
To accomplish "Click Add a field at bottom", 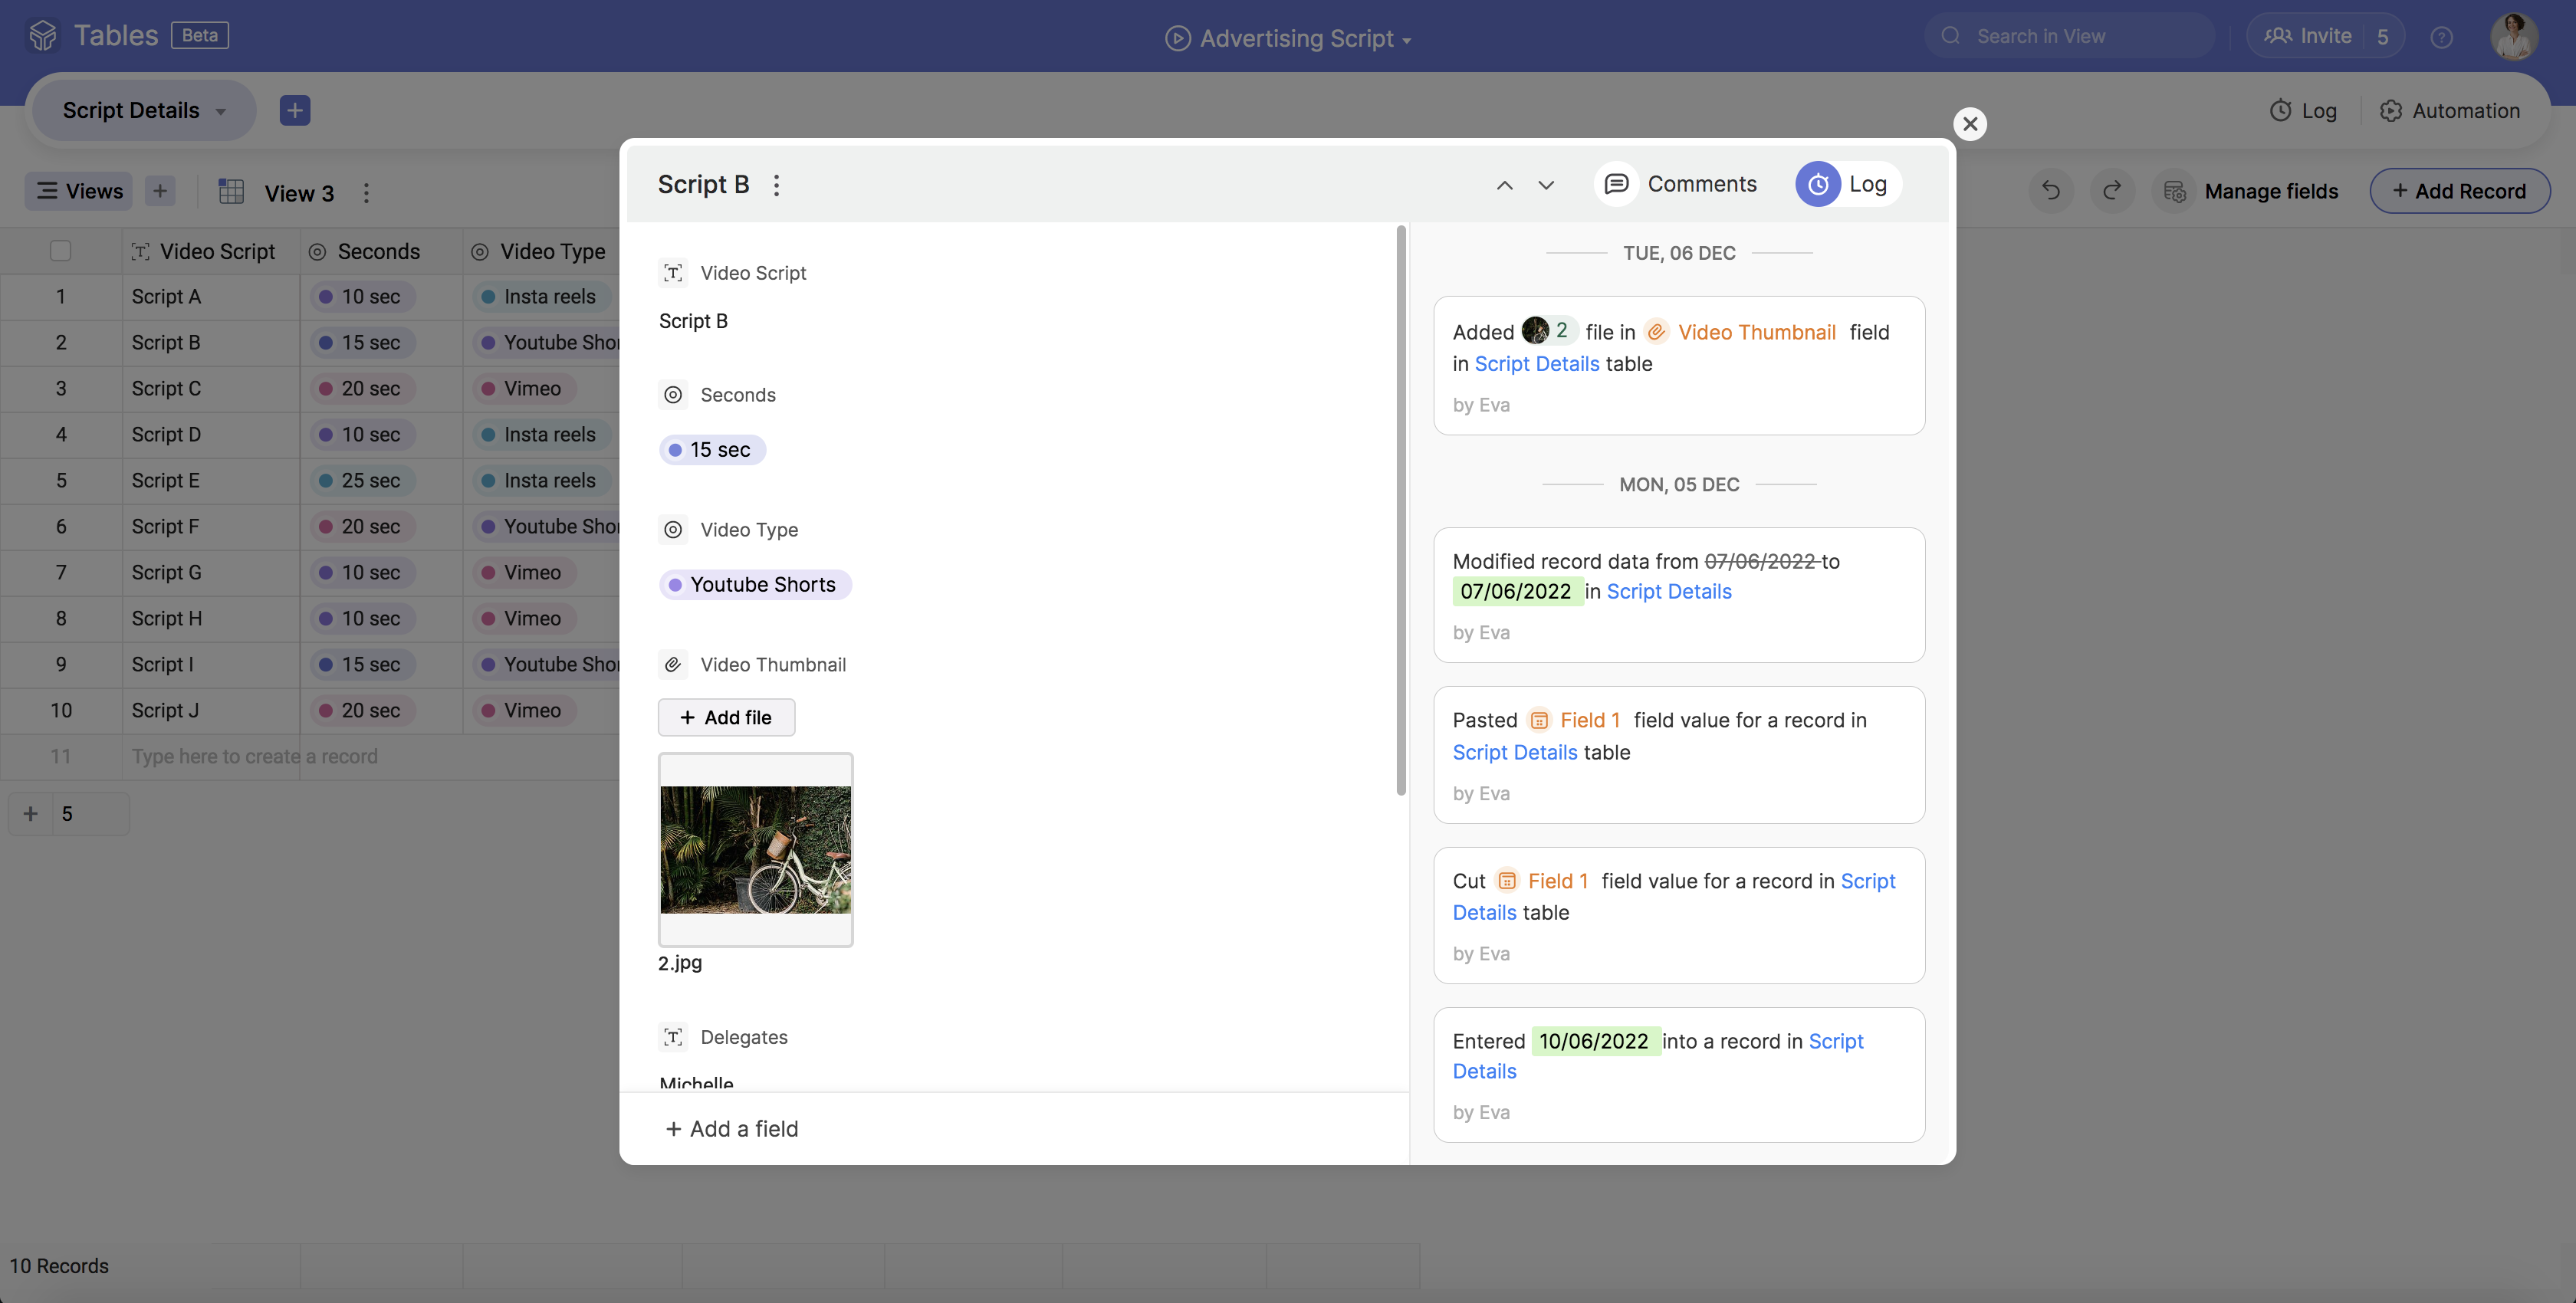I will (732, 1129).
